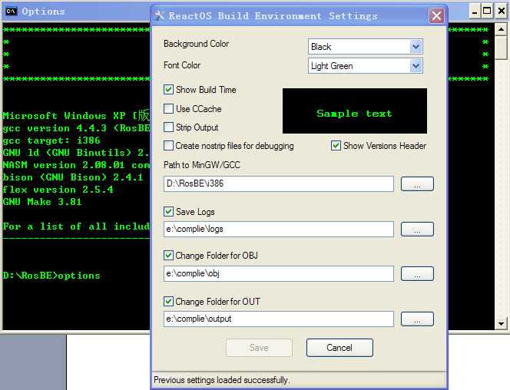The image size is (510, 390).
Task: Click the 'Font Color' label
Action: 182,65
